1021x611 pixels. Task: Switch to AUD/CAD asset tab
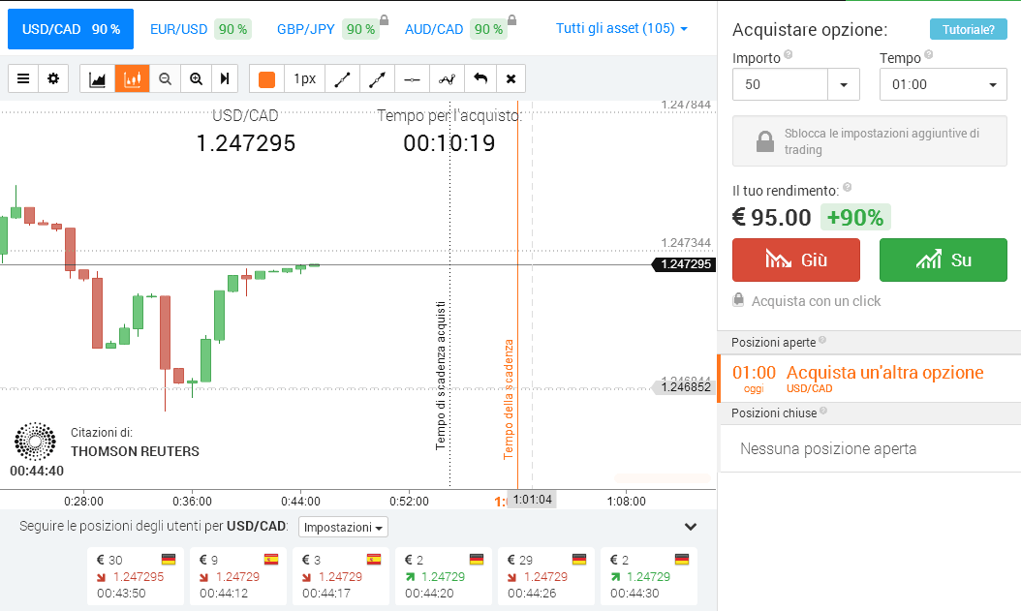456,29
